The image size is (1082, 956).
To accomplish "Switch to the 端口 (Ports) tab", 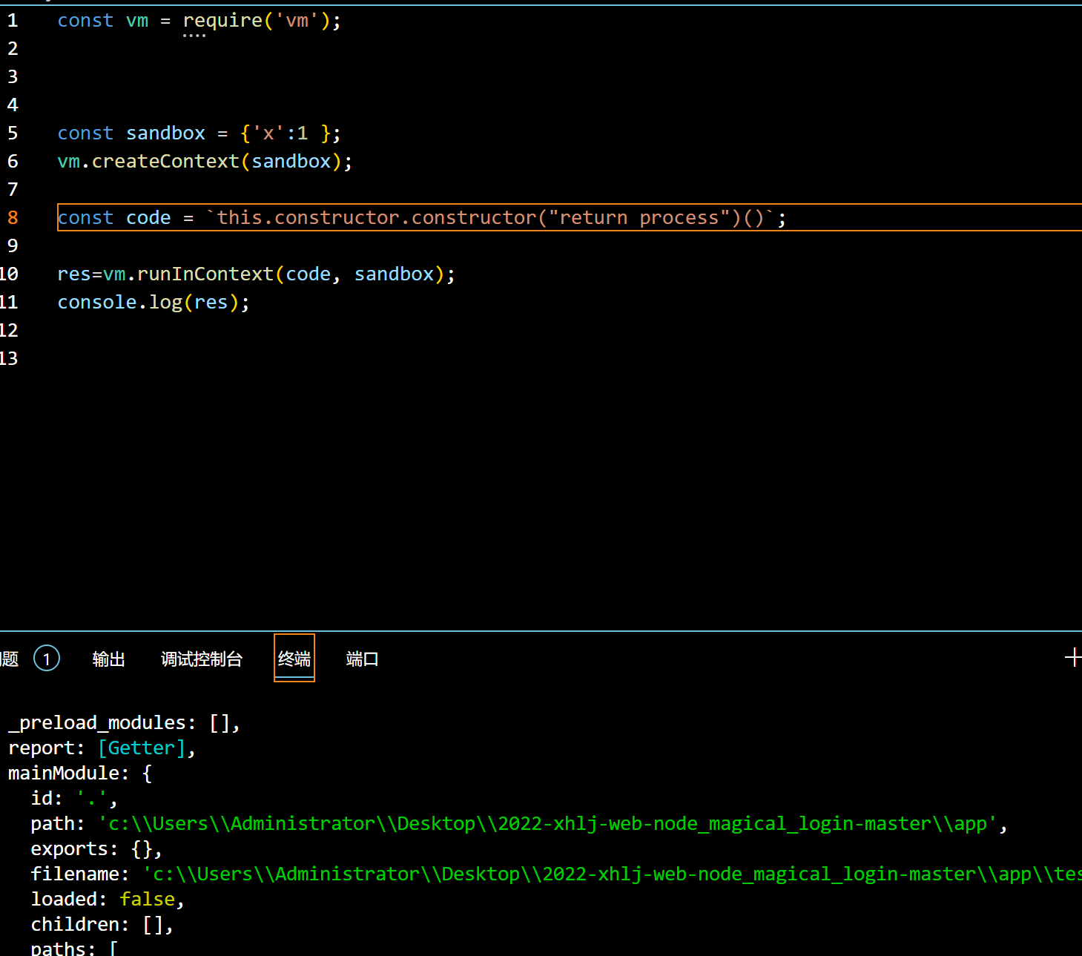I will [362, 659].
